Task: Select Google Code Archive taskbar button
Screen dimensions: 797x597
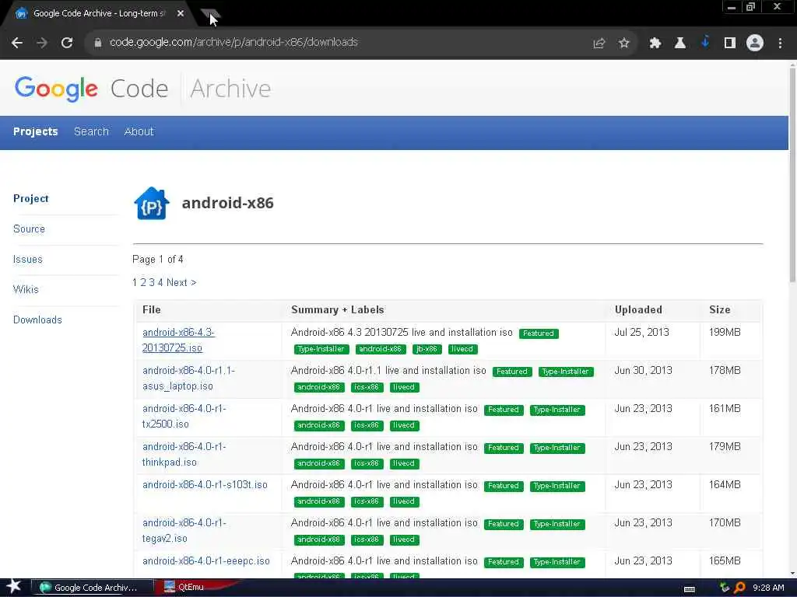Action: tap(92, 588)
